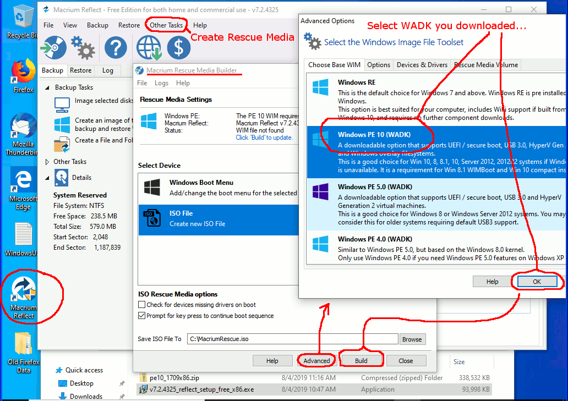Click the backup disc toolbar icon in Macrium Reflect
The width and height of the screenshot is (568, 401).
53,47
